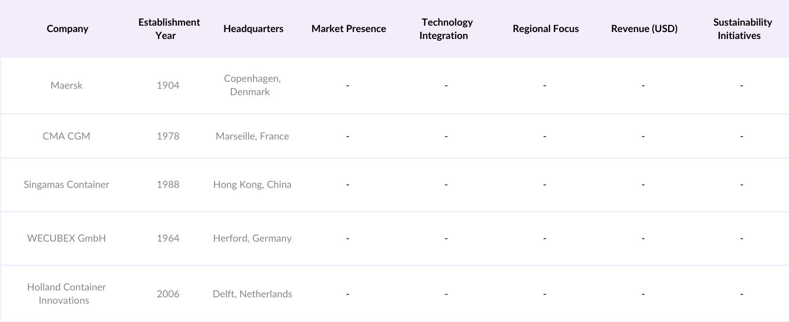Click the WECUBEX GmbH cell
Image resolution: width=789 pixels, height=322 pixels.
click(x=67, y=238)
